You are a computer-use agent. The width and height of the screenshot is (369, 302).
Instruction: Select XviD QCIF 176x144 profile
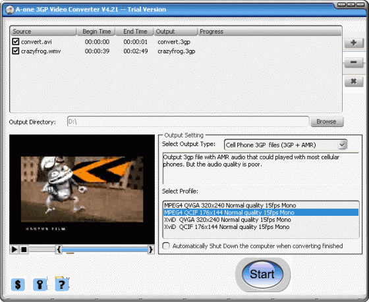261,227
